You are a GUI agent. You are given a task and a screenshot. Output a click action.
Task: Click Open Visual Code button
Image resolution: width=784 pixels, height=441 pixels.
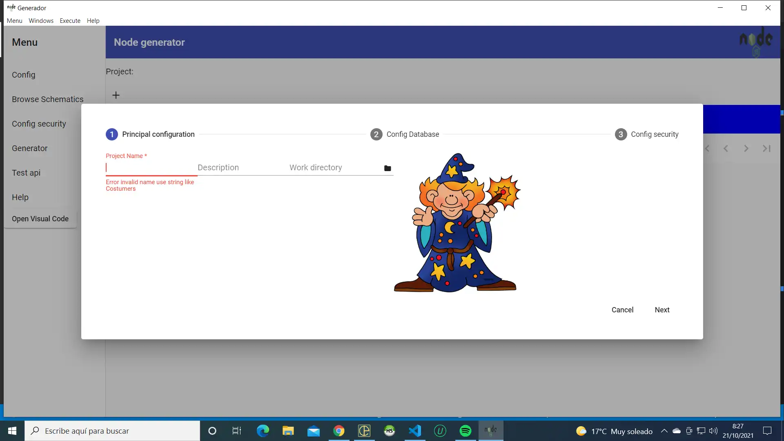pos(40,219)
